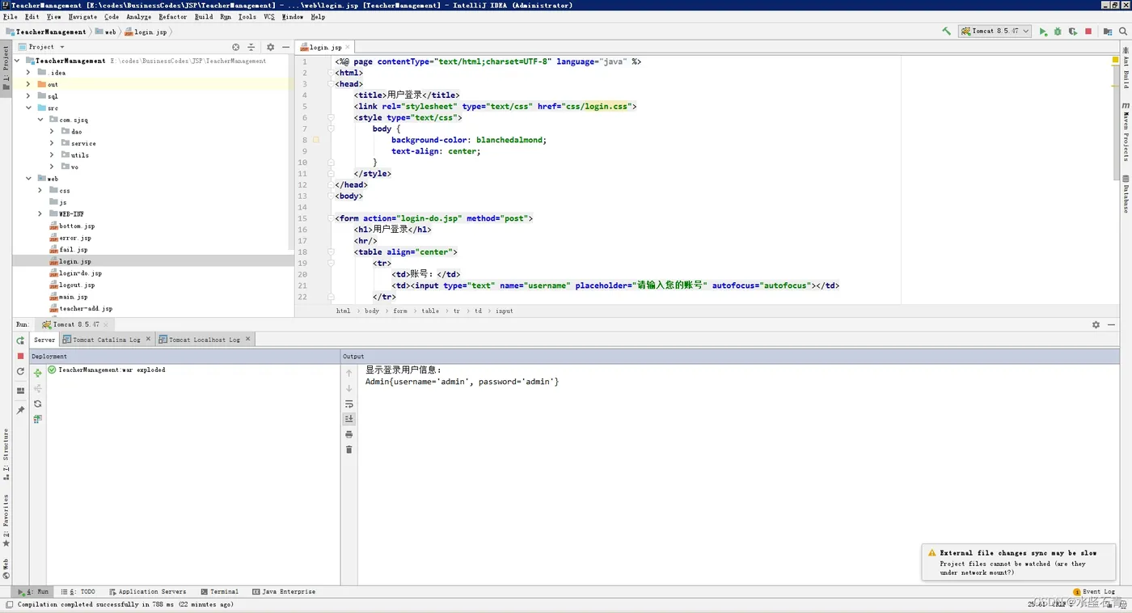Click the scroll-from-source target icon in Project panel
This screenshot has height=613, width=1132.
(x=236, y=47)
